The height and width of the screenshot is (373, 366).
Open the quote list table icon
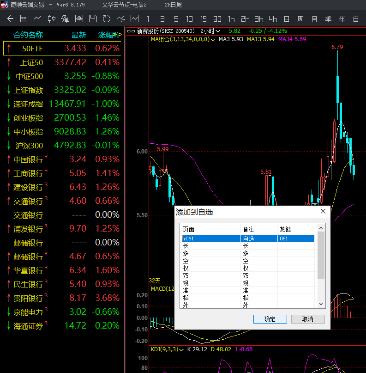(x=24, y=19)
